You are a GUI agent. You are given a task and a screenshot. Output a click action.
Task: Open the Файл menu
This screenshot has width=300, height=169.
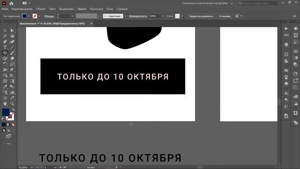[5, 9]
